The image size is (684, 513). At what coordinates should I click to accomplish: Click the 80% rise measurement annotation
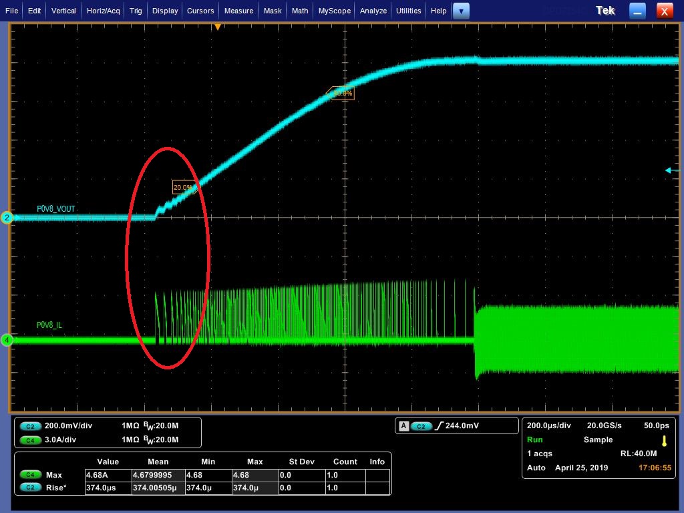click(341, 93)
